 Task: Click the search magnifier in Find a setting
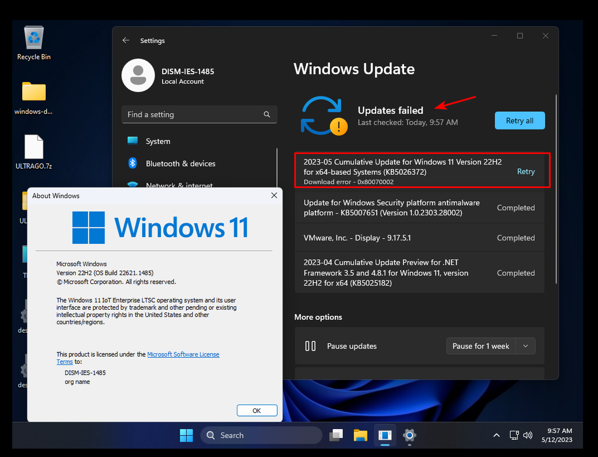pyautogui.click(x=267, y=115)
